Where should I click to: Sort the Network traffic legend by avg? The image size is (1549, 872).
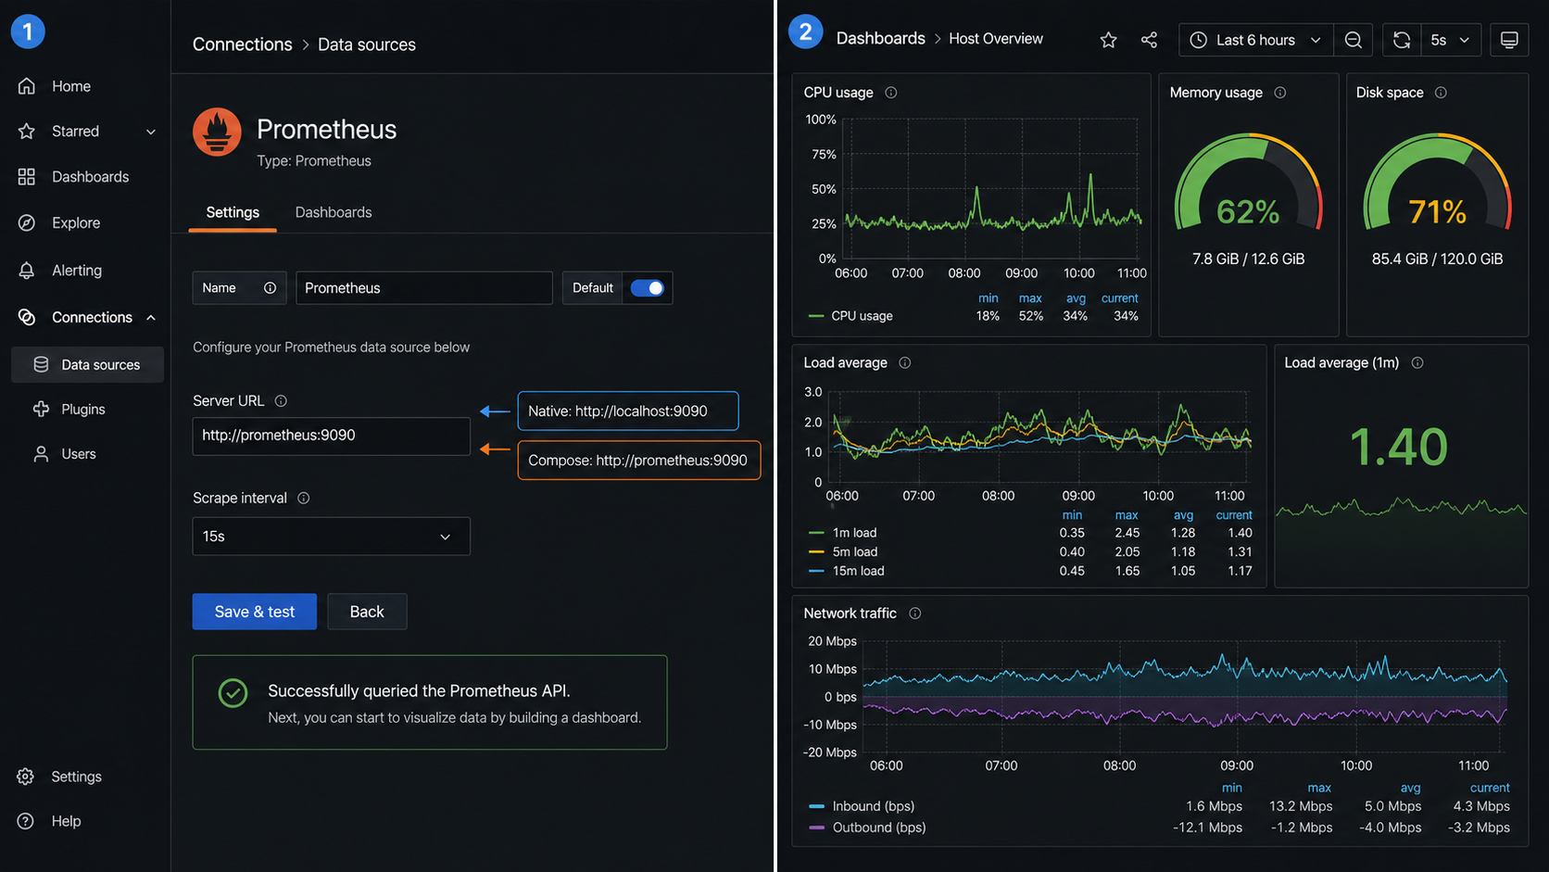(x=1410, y=788)
